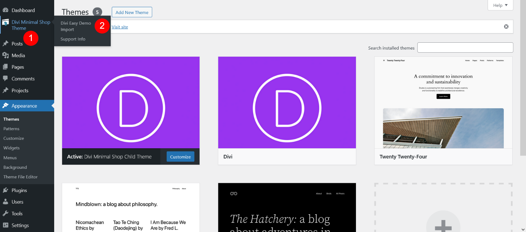Select the Twenty Twenty-Four theme thumbnail
This screenshot has height=232, width=526.
pyautogui.click(x=443, y=103)
